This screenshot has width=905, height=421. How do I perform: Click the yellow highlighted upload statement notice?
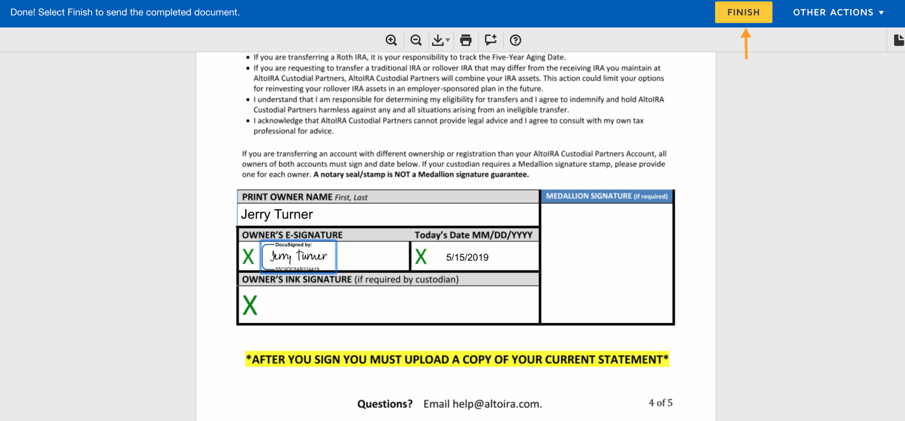[x=457, y=359]
